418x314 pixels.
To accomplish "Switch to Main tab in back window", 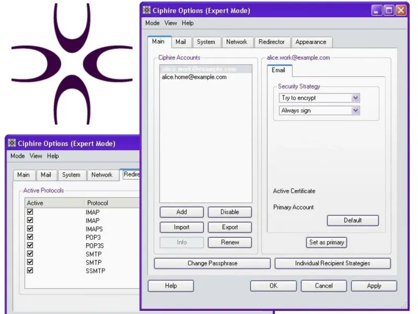I will pyautogui.click(x=24, y=175).
